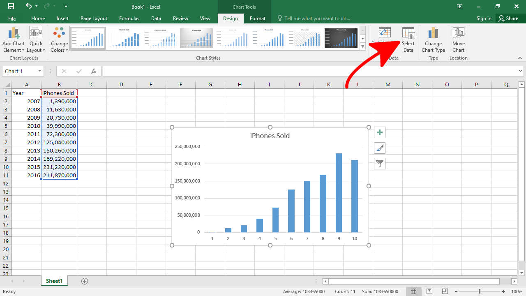Open Customize Quick Access Toolbar dropdown

click(x=66, y=7)
